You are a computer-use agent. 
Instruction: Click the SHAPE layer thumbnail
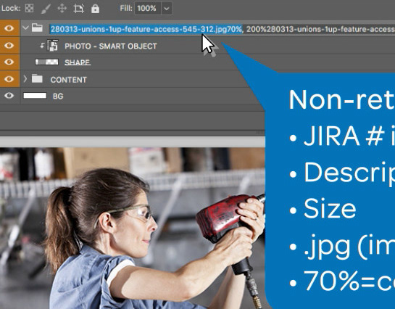click(x=46, y=62)
